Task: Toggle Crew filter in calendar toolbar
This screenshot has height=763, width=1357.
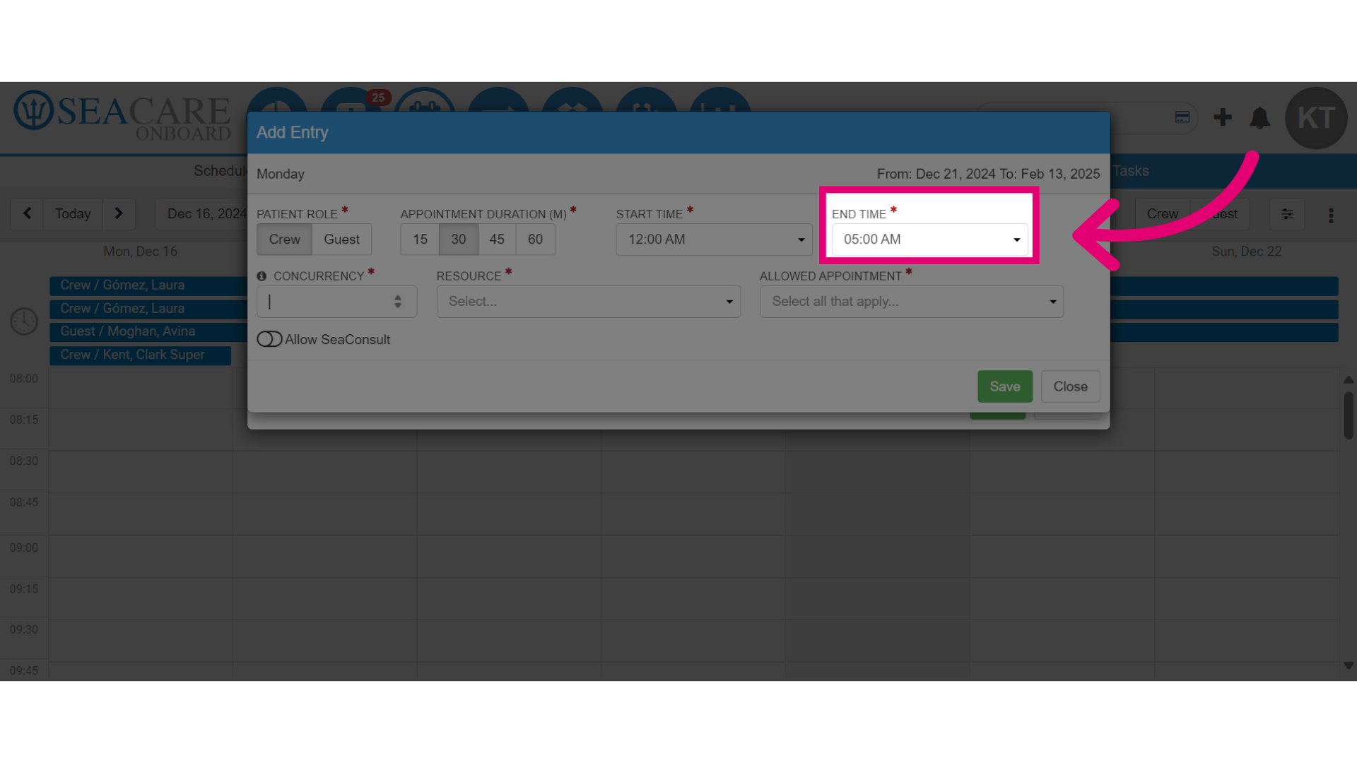Action: (x=1162, y=213)
